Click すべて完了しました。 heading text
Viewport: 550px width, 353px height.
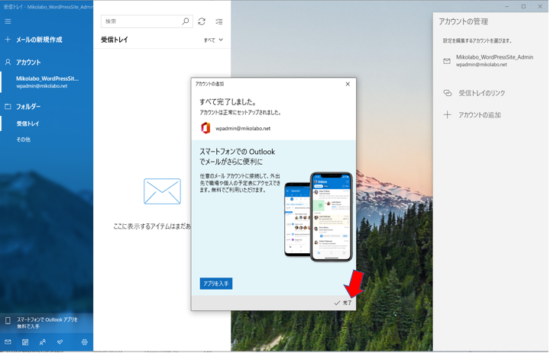pos(228,102)
